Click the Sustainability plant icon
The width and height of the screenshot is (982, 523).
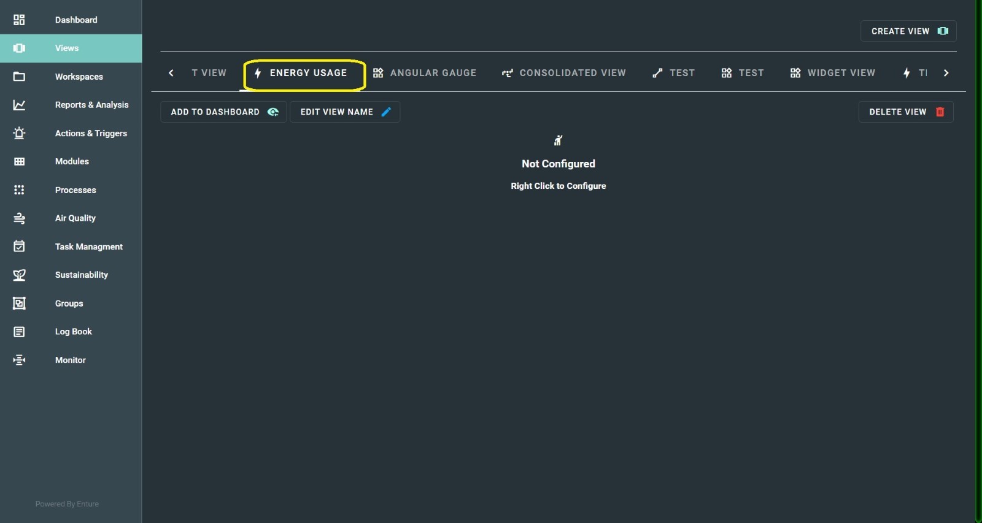19,275
